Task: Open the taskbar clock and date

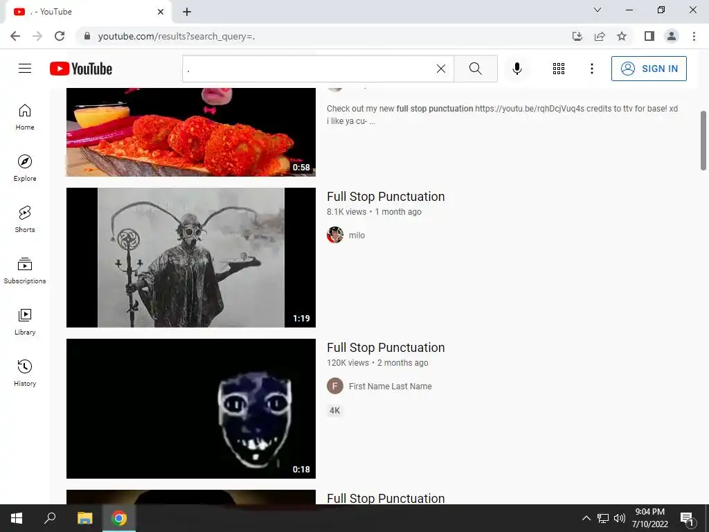Action: 649,518
